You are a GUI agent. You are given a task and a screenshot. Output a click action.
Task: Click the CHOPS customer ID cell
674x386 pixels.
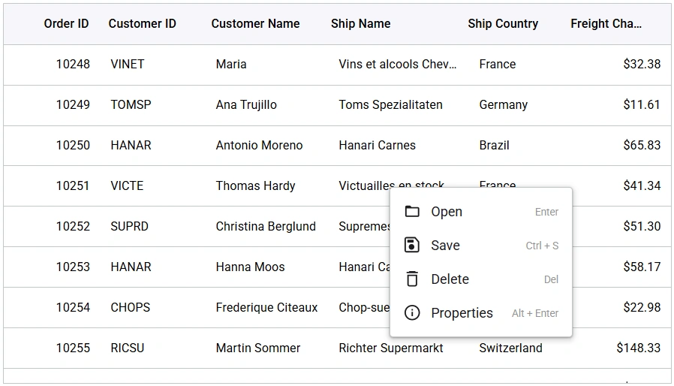(x=130, y=307)
